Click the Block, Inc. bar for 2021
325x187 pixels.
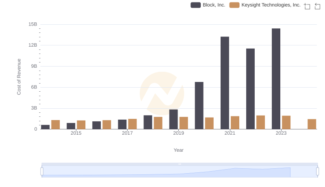coord(225,83)
